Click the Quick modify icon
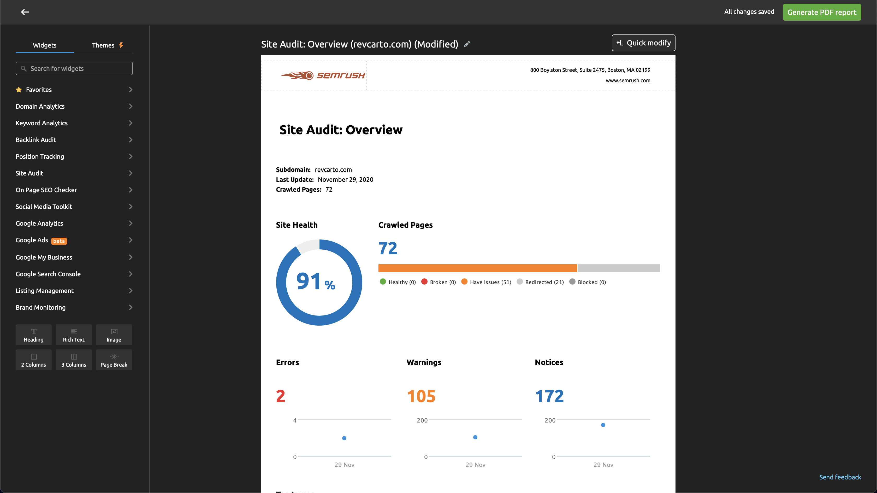Screen dimensions: 877x493 click(620, 43)
